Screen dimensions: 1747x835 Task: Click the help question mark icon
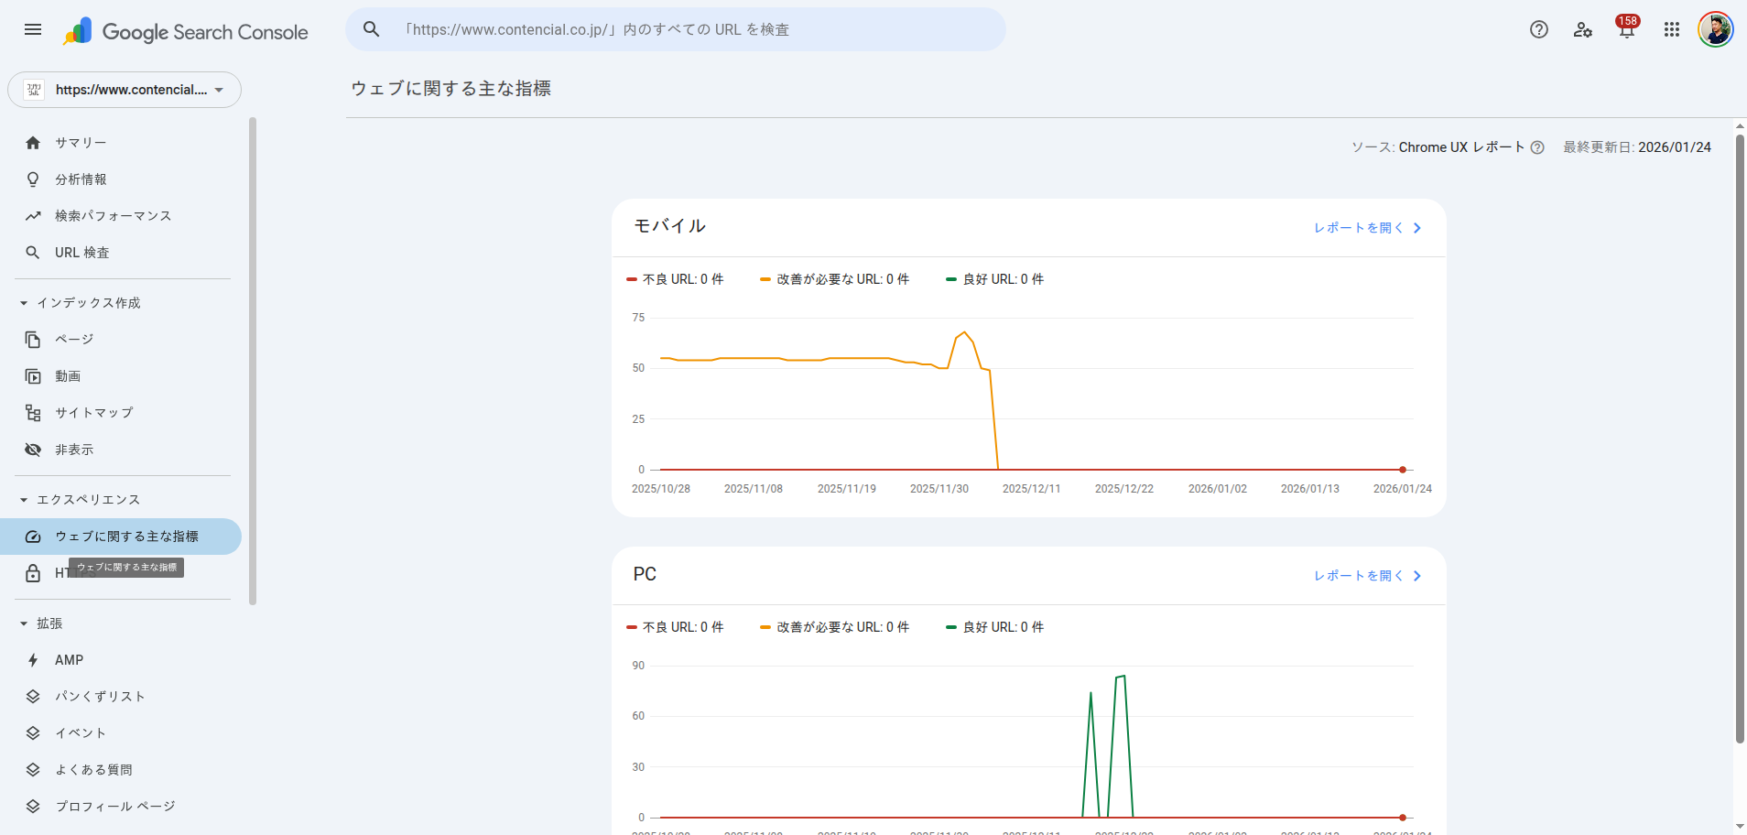[x=1539, y=29]
